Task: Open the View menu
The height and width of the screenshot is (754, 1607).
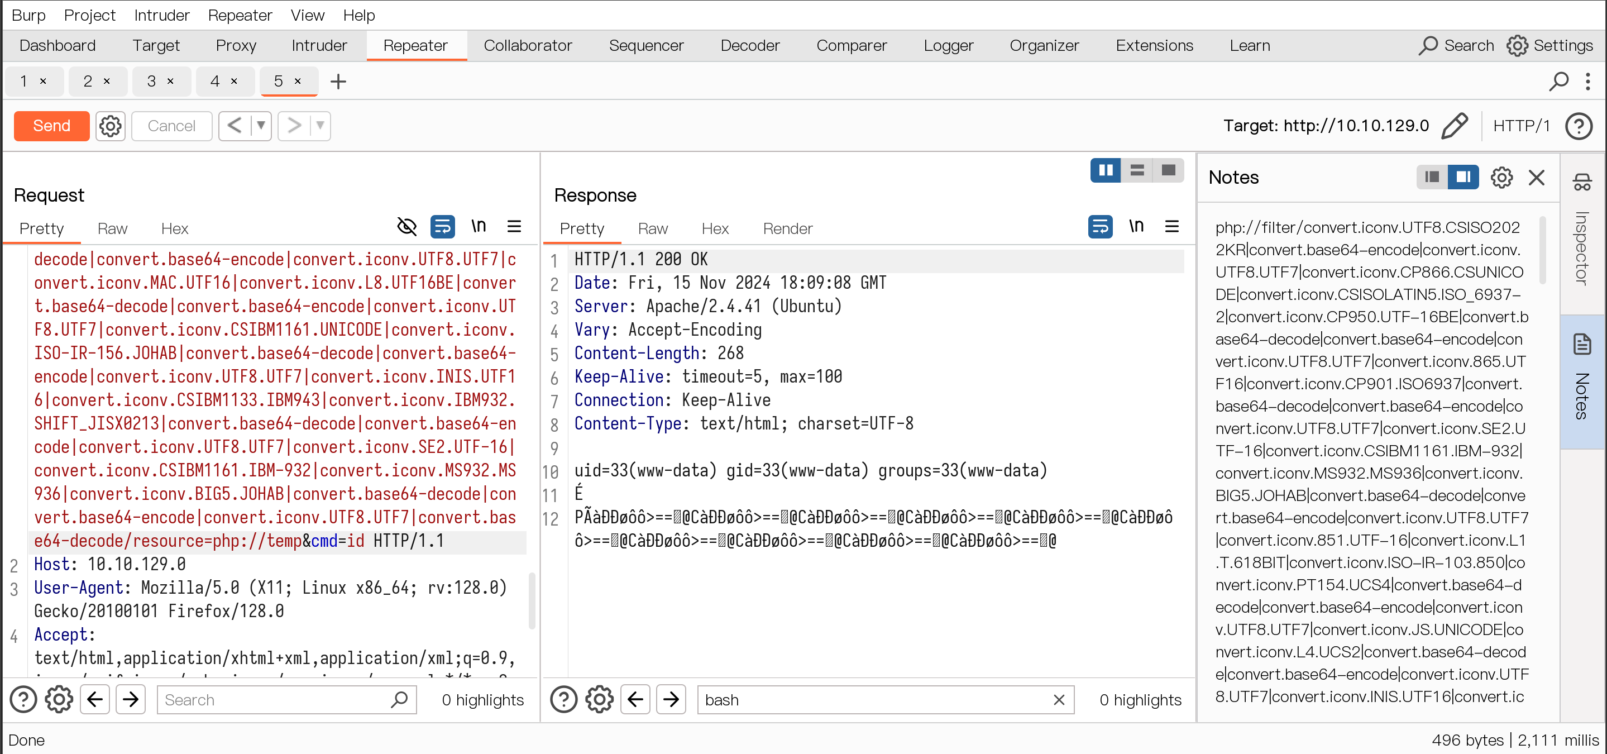Action: coord(307,15)
